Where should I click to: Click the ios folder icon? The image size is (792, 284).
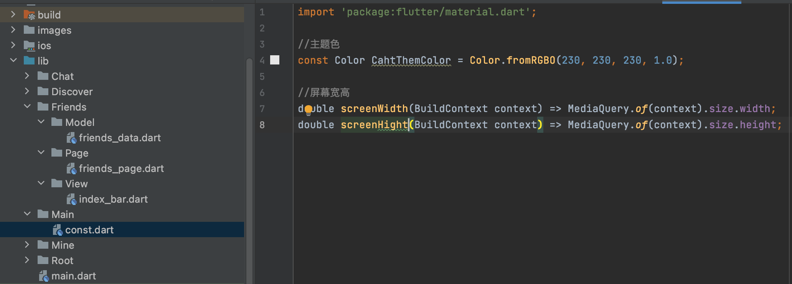(29, 46)
